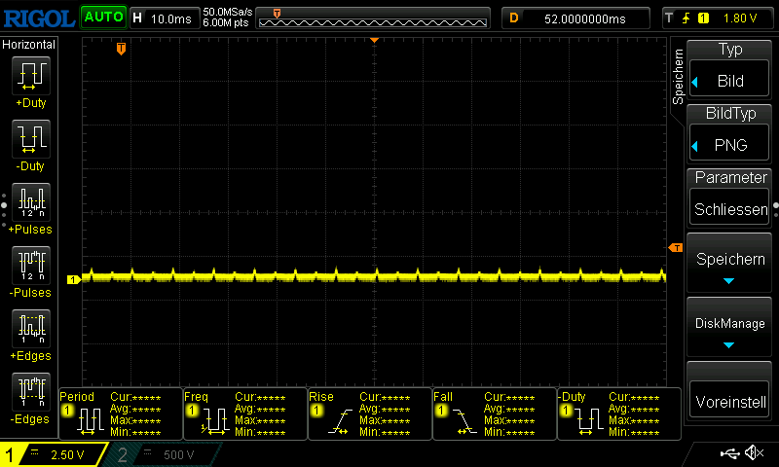Select the -Duty measurement icon

click(x=29, y=139)
